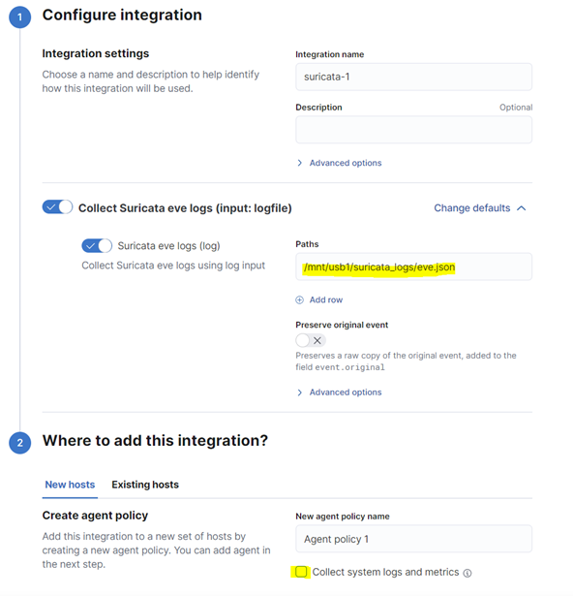
Task: Click chevron icon beside lower Advanced options
Action: [x=300, y=392]
